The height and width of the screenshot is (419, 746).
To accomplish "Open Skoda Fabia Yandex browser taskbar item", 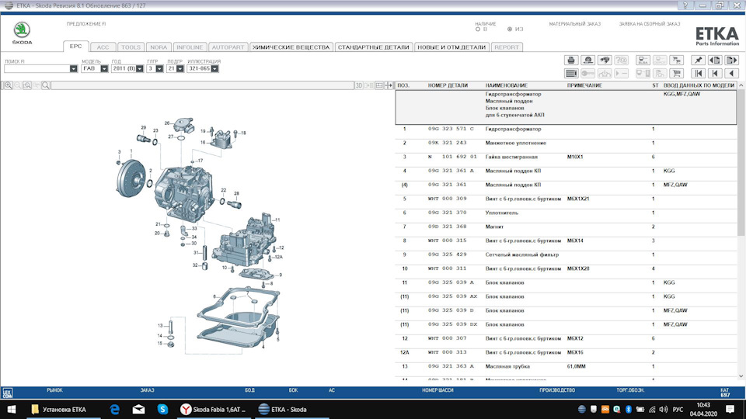I will pyautogui.click(x=214, y=410).
